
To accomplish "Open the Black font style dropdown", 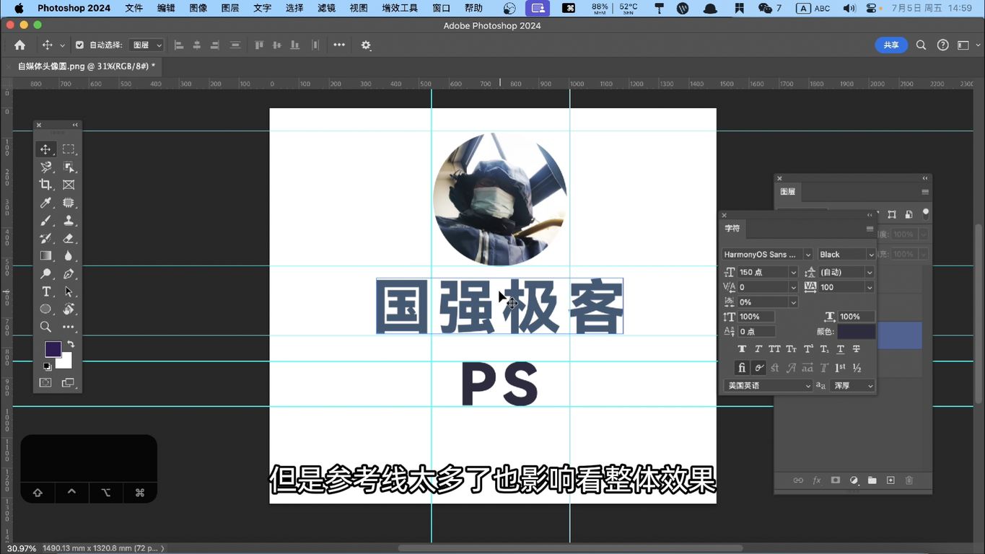I will [846, 255].
